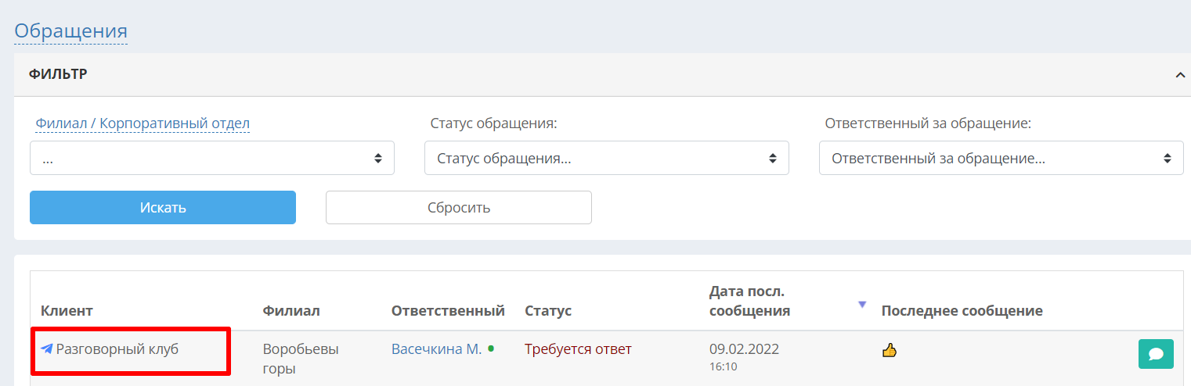Image resolution: width=1191 pixels, height=386 pixels.
Task: Open responsible person Васечкина М. link
Action: [437, 349]
